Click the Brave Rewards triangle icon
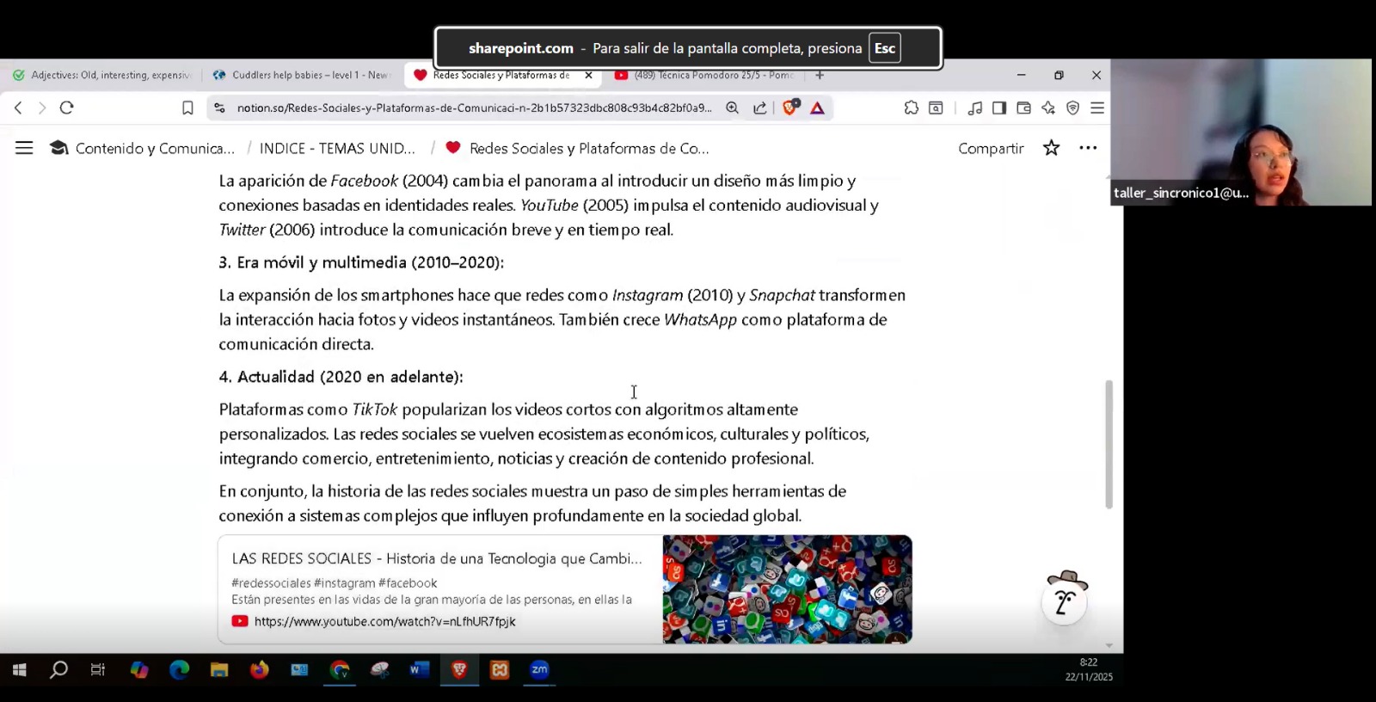The width and height of the screenshot is (1376, 702). (x=817, y=108)
